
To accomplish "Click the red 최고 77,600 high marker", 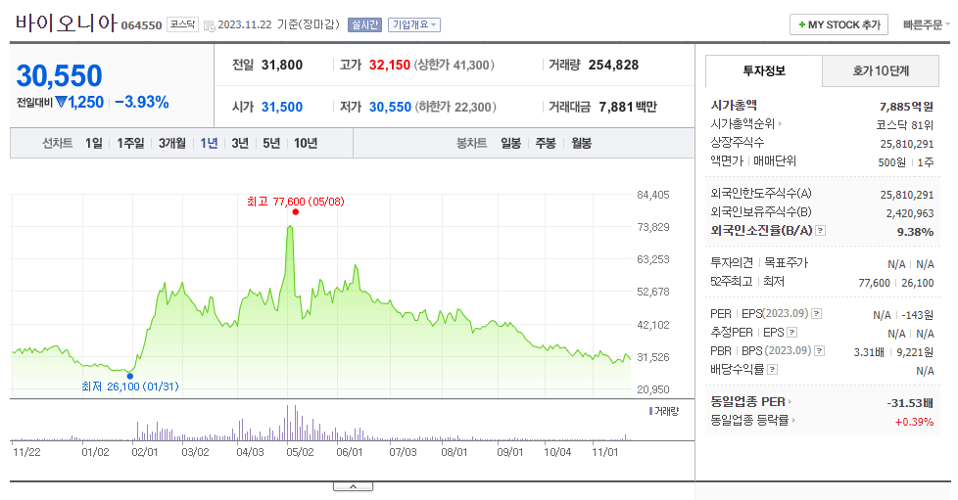I will (x=296, y=212).
